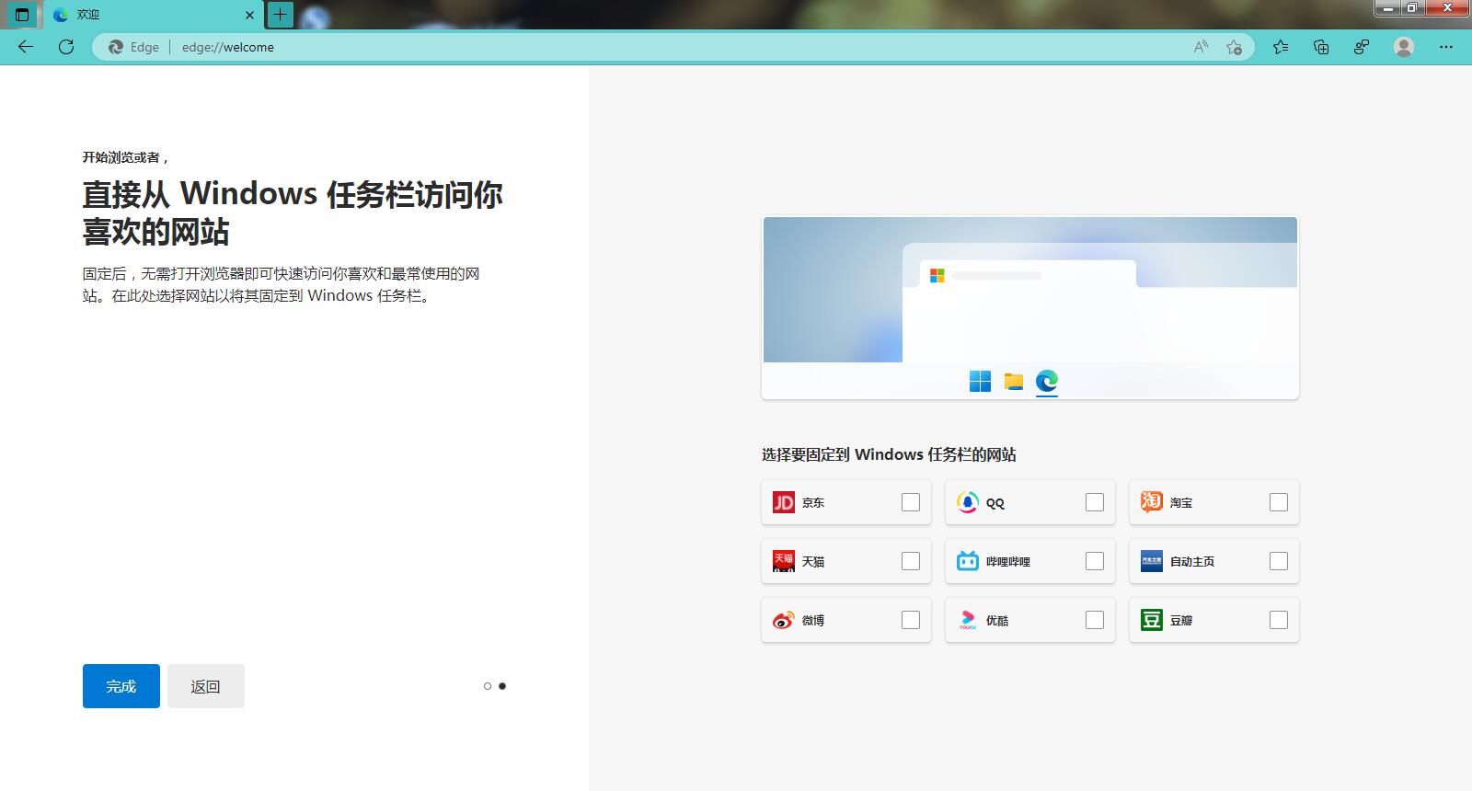The image size is (1472, 791).
Task: Click the 豆瓣 green logo icon
Action: (x=1152, y=620)
